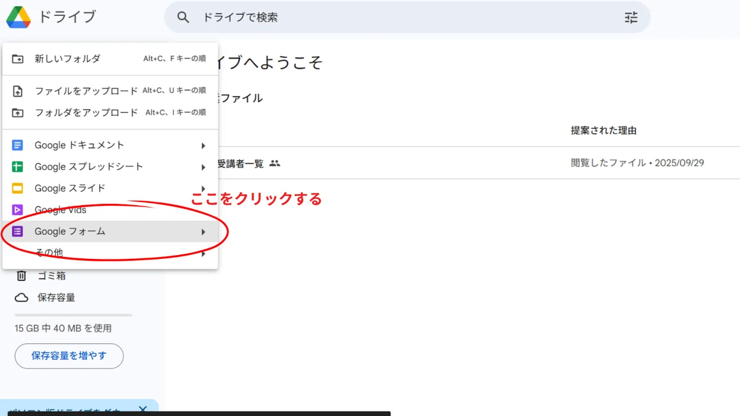The width and height of the screenshot is (740, 416).
Task: Open the search options filter icon
Action: click(x=631, y=17)
